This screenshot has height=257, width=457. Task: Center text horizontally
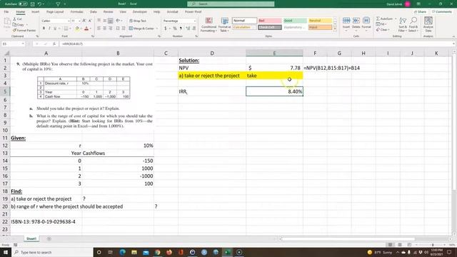click(x=105, y=29)
